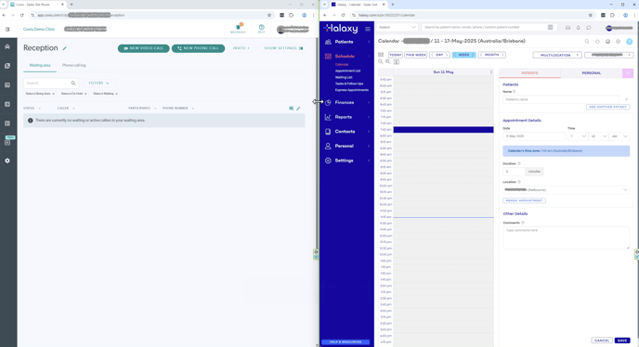The height and width of the screenshot is (347, 639).
Task: Open date picker calendar icon beside Today
Action: coord(381,55)
